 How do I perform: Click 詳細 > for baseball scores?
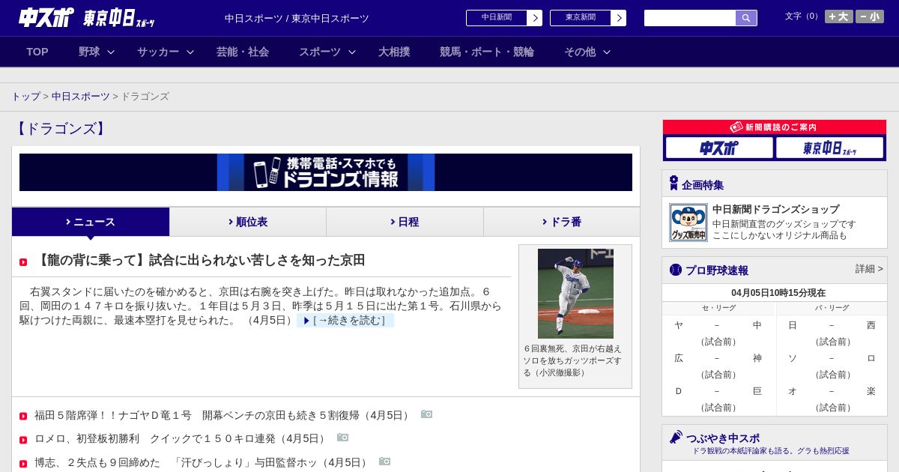[869, 269]
